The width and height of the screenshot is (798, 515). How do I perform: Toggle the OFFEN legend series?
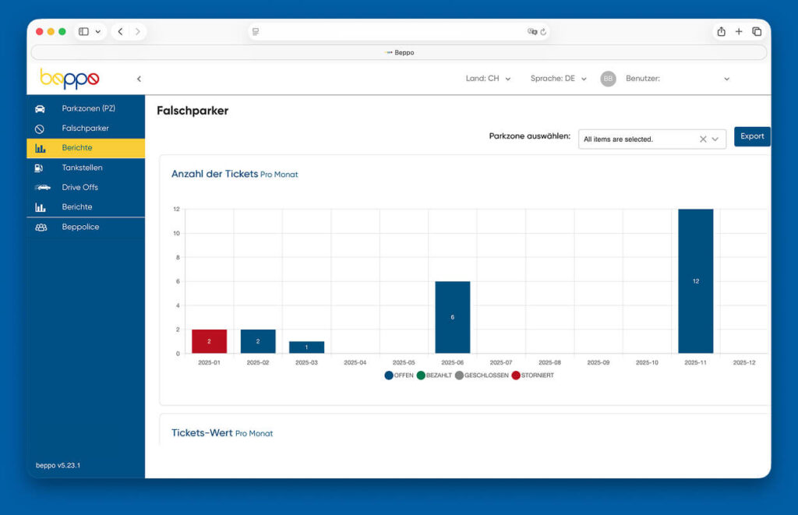[399, 376]
